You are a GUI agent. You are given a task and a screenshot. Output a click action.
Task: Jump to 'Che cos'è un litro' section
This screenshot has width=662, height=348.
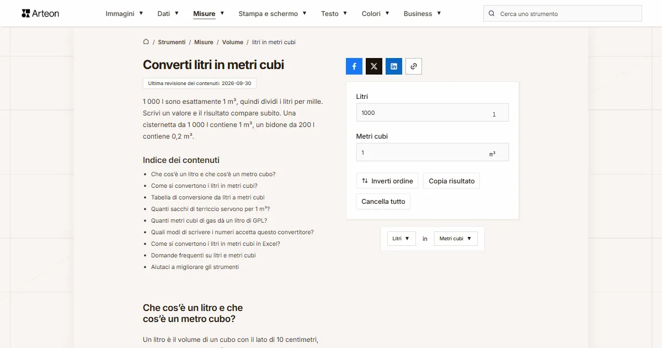coord(213,174)
